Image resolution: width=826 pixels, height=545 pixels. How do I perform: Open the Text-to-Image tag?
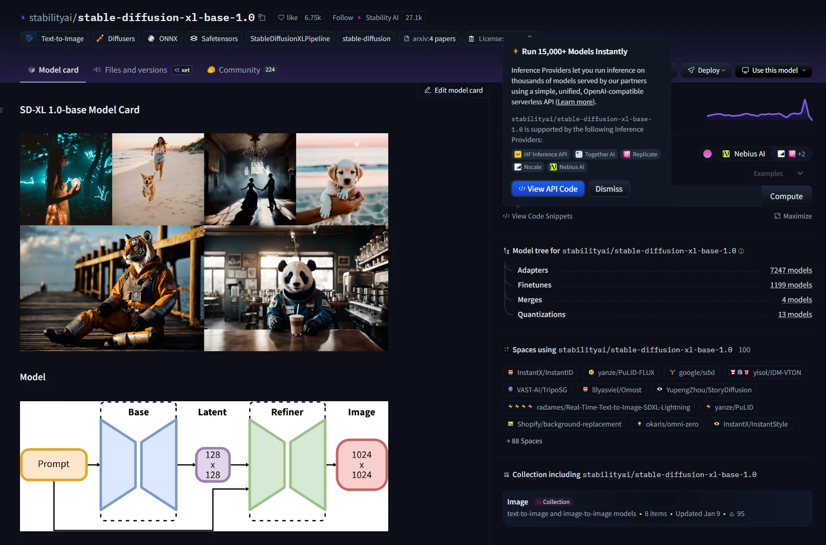tap(55, 38)
